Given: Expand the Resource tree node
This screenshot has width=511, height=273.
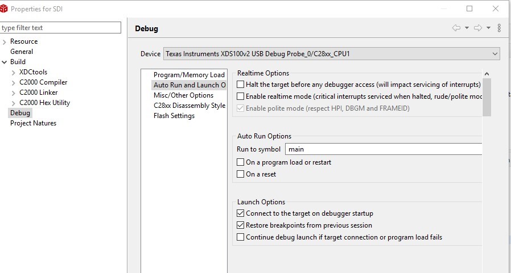Looking at the screenshot, I should 5,41.
